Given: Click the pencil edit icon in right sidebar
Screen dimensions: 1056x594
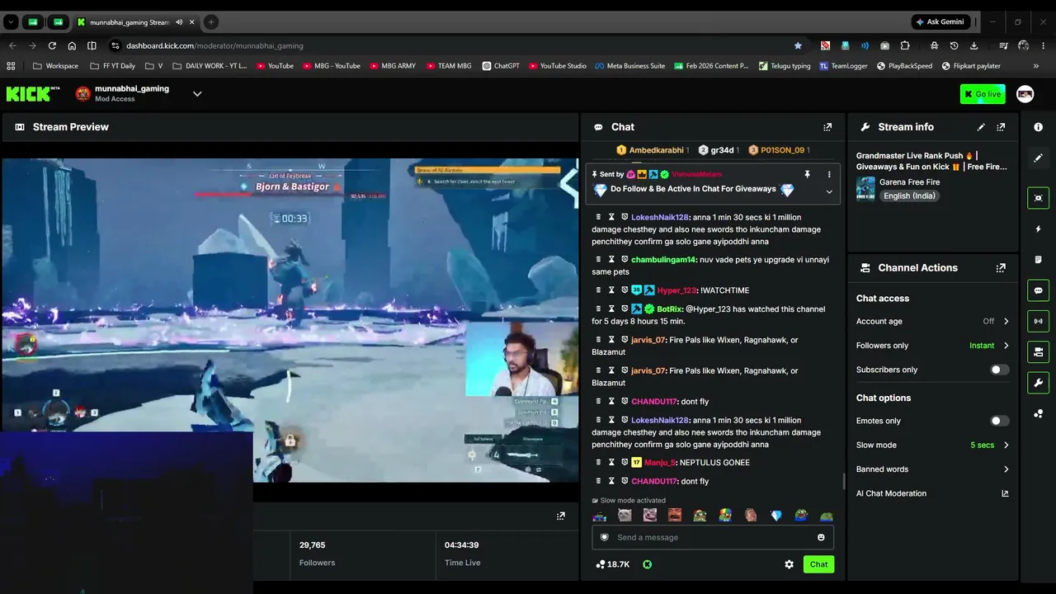Looking at the screenshot, I should click(1038, 158).
